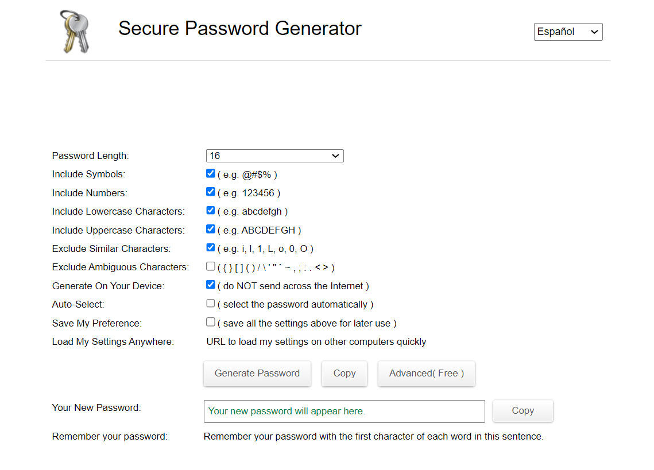Click the Secure Password Generator title
Viewport: 654px width, 470px height.
(x=240, y=28)
